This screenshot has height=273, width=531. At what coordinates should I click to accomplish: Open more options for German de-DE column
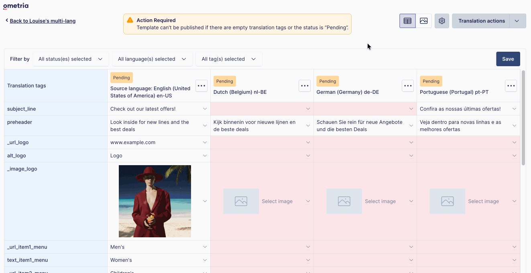point(408,85)
